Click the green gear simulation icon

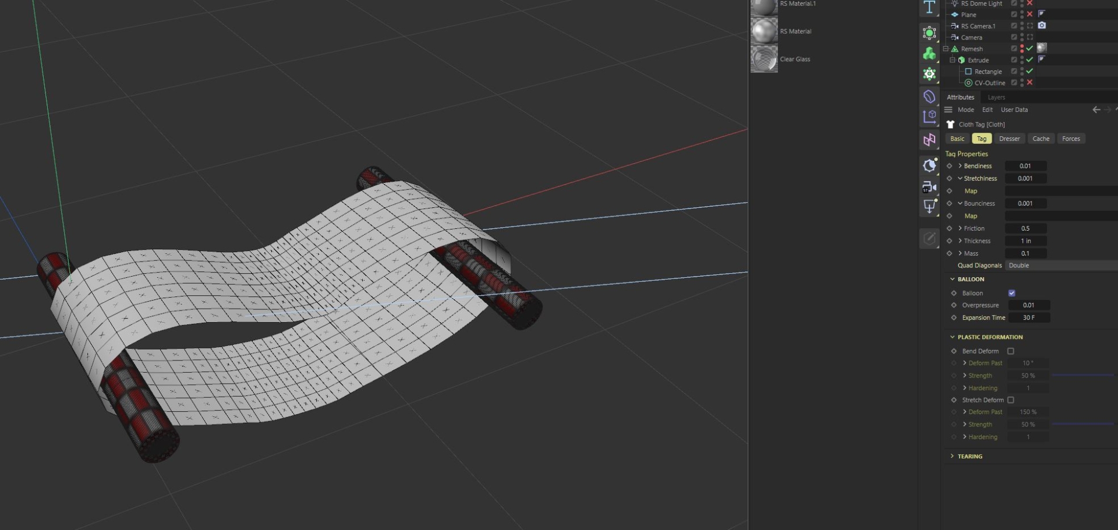point(929,73)
